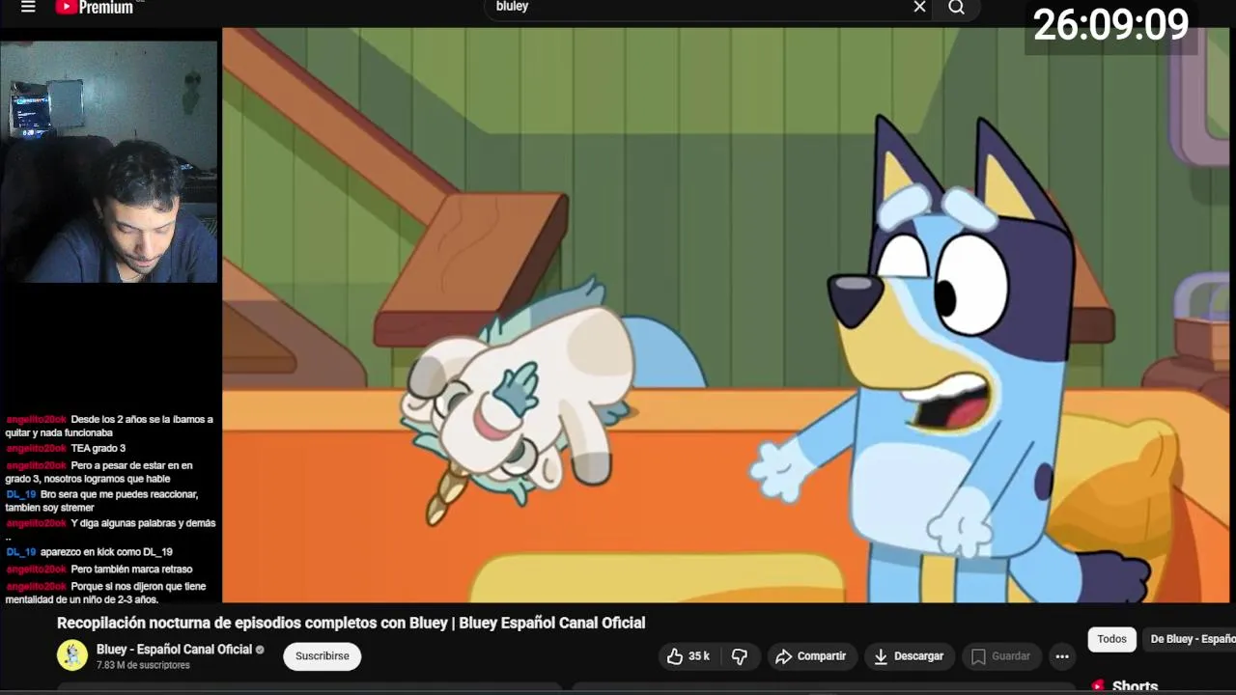Open channel 'Bluey - Español Canal Oficial'
The height and width of the screenshot is (695, 1236).
174,650
